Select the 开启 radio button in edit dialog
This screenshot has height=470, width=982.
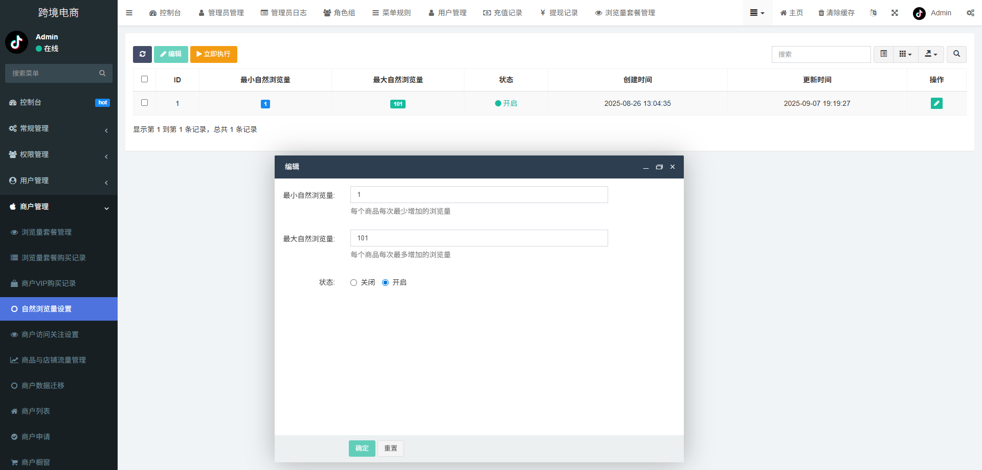pos(385,282)
